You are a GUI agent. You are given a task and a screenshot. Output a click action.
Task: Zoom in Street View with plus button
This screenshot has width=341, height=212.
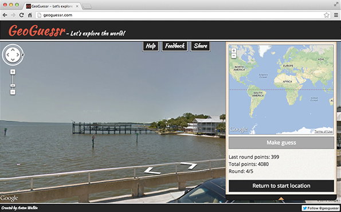(x=13, y=72)
